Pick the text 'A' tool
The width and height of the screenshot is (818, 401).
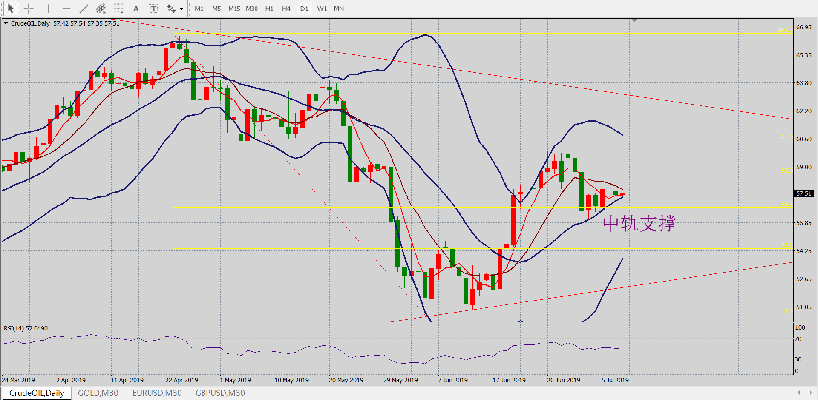[136, 9]
